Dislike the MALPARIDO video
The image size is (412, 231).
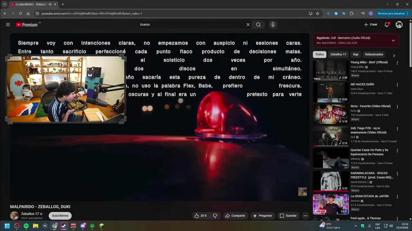click(215, 216)
